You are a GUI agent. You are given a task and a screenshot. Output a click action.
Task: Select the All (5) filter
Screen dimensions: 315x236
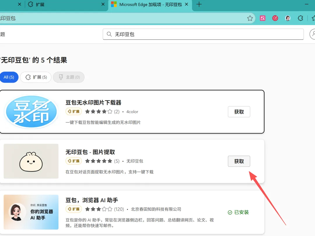click(9, 77)
